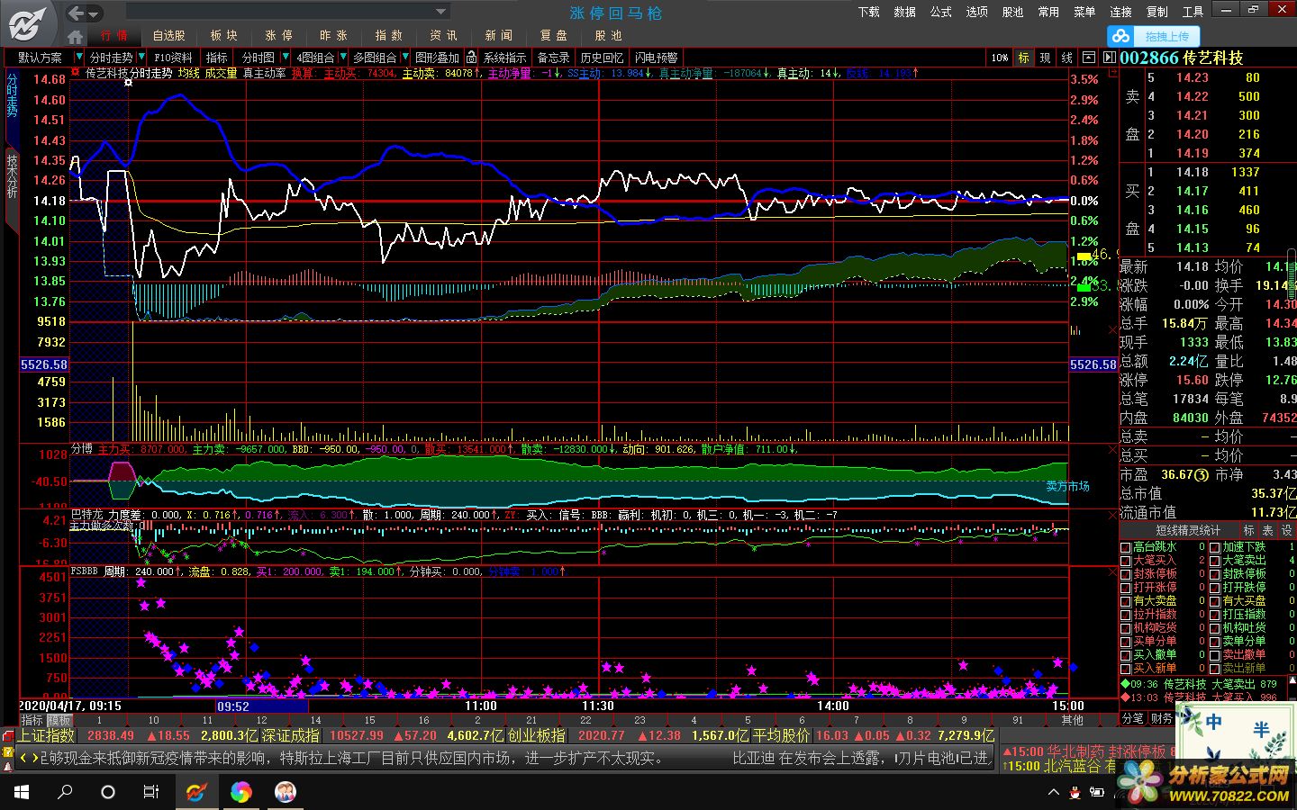This screenshot has height=810, width=1297.
Task: Toggle 大笔卖出 checkbox
Action: point(1214,561)
